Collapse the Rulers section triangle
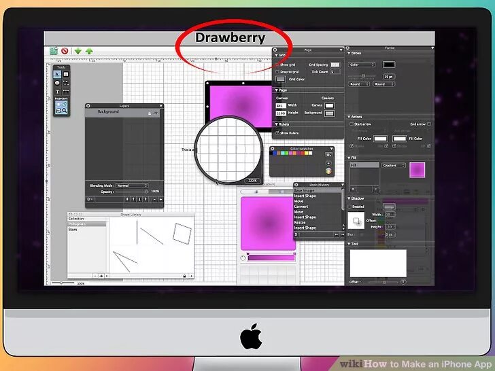Viewport: 495px width, 371px height. (277, 124)
